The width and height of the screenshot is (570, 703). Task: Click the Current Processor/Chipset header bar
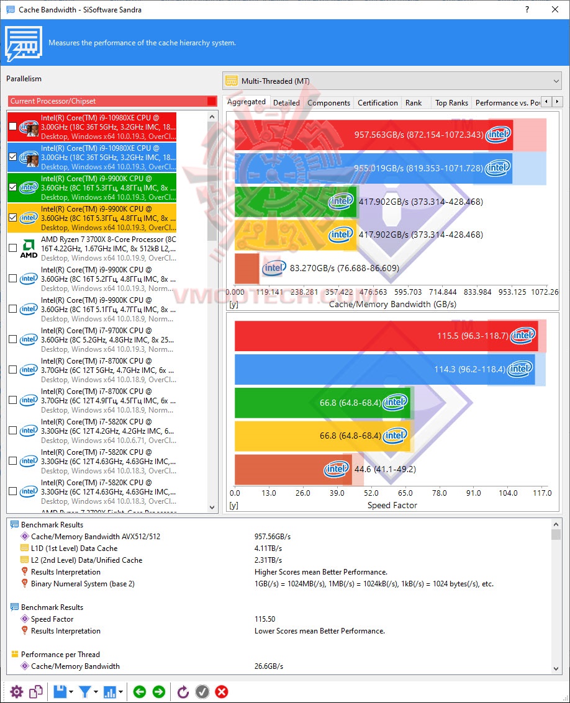[x=112, y=101]
